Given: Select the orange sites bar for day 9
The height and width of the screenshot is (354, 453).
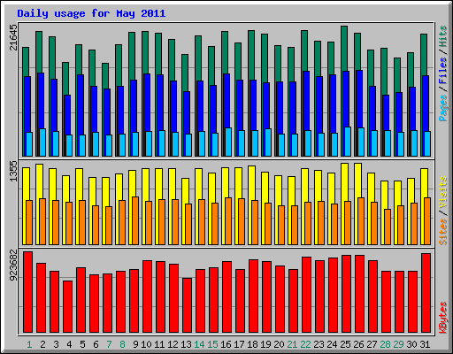Looking at the screenshot, I should tap(135, 220).
